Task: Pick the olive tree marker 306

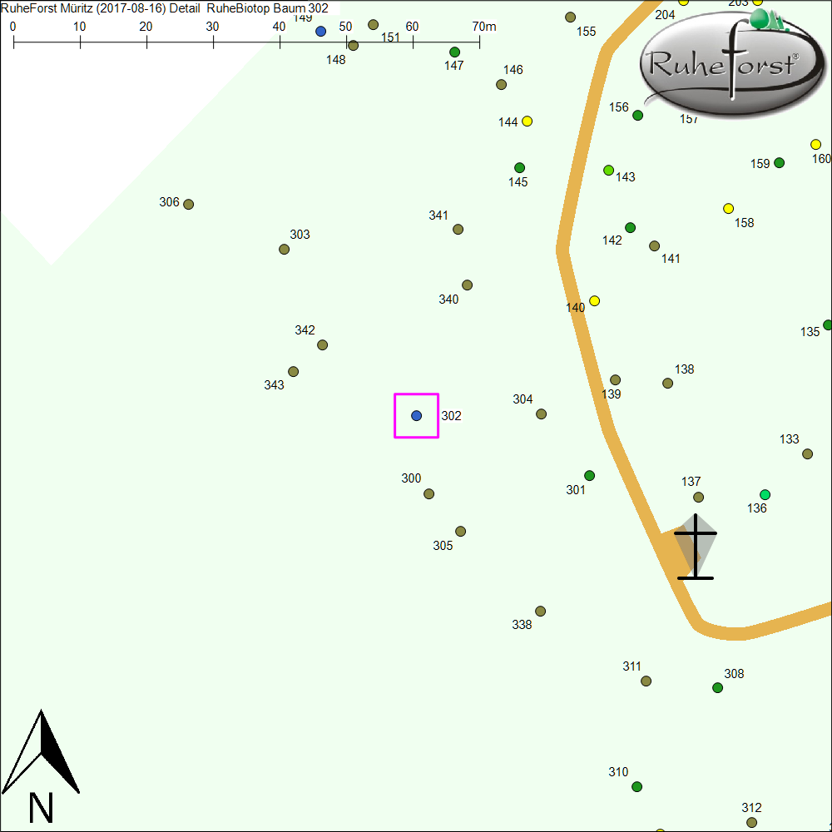Action: click(x=189, y=205)
